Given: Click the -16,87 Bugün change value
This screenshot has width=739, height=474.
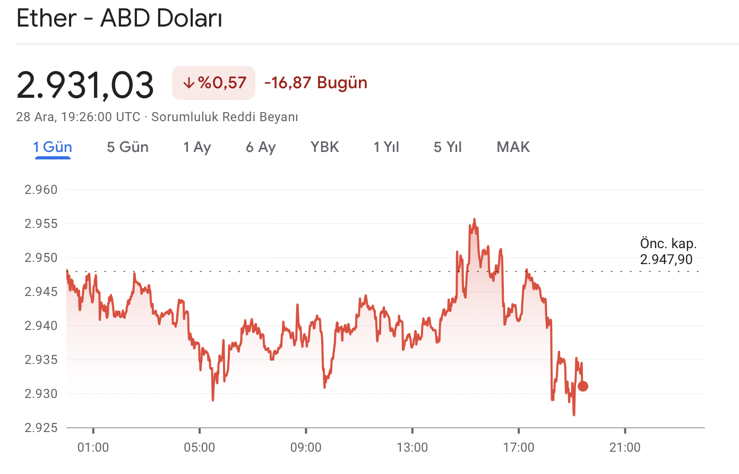Looking at the screenshot, I should point(315,83).
